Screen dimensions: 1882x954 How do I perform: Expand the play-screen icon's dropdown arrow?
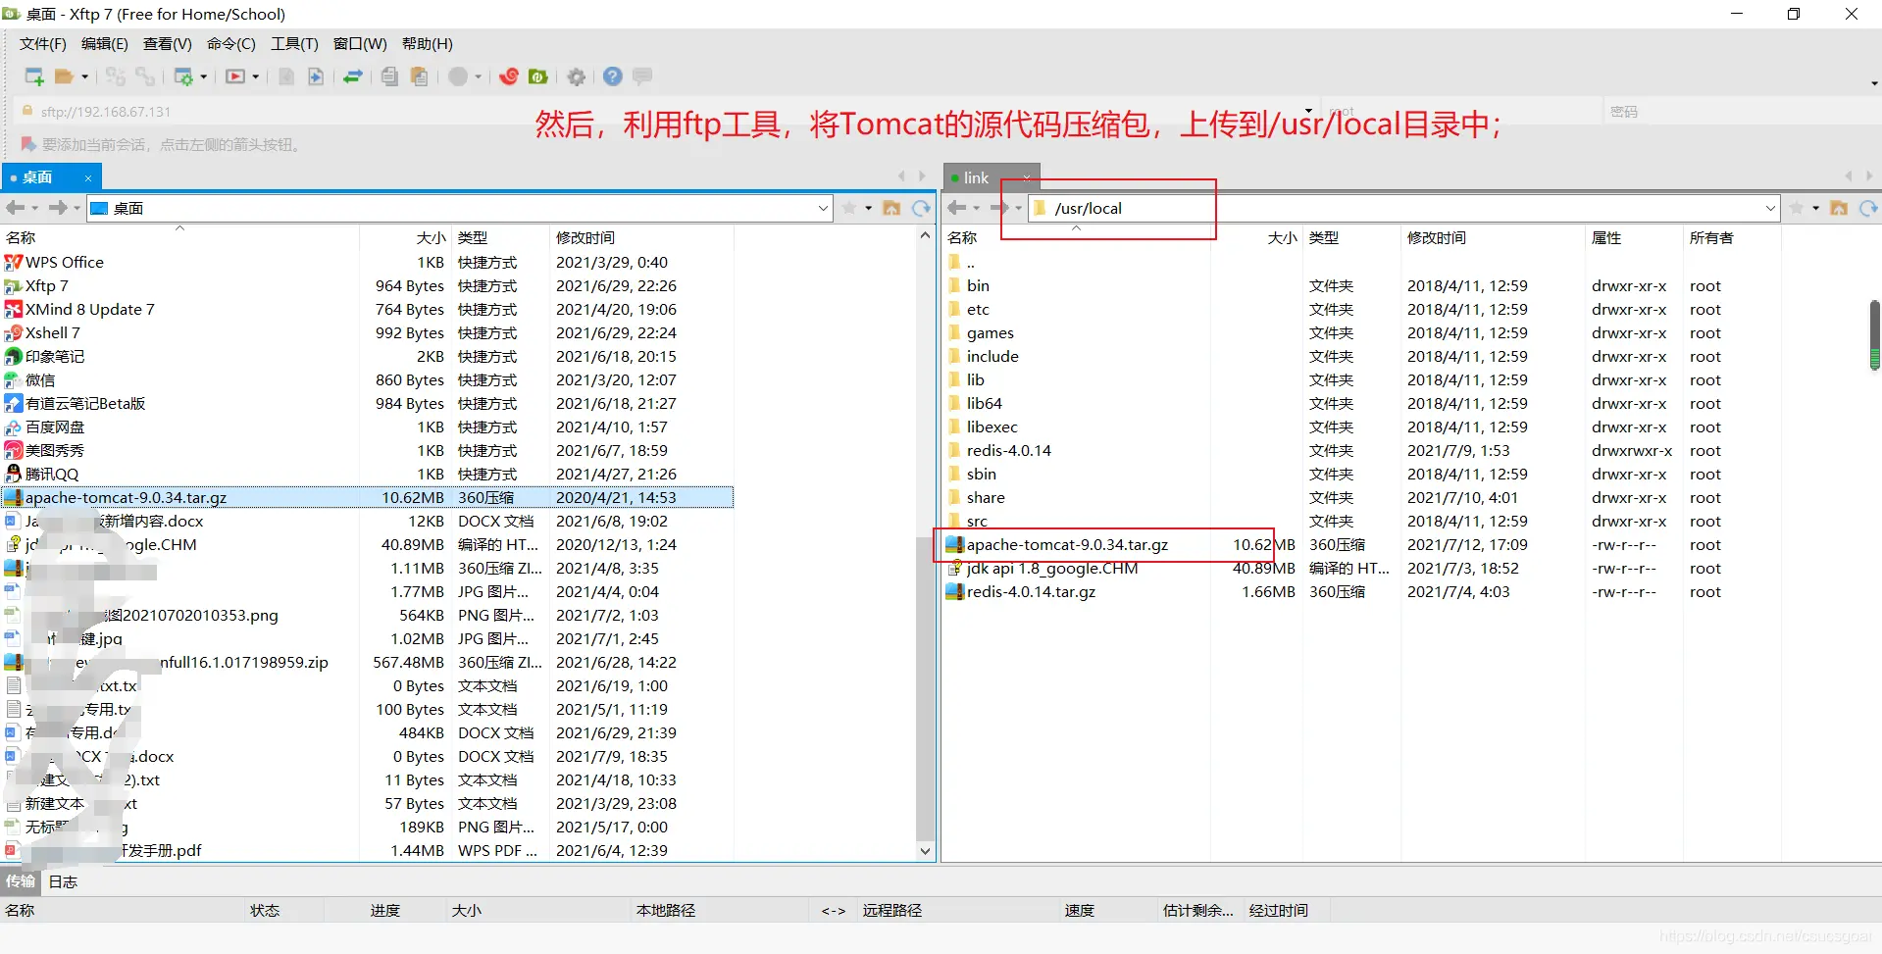click(256, 76)
